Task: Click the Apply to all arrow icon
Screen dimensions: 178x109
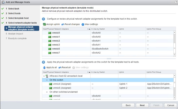Action: pos(44,68)
